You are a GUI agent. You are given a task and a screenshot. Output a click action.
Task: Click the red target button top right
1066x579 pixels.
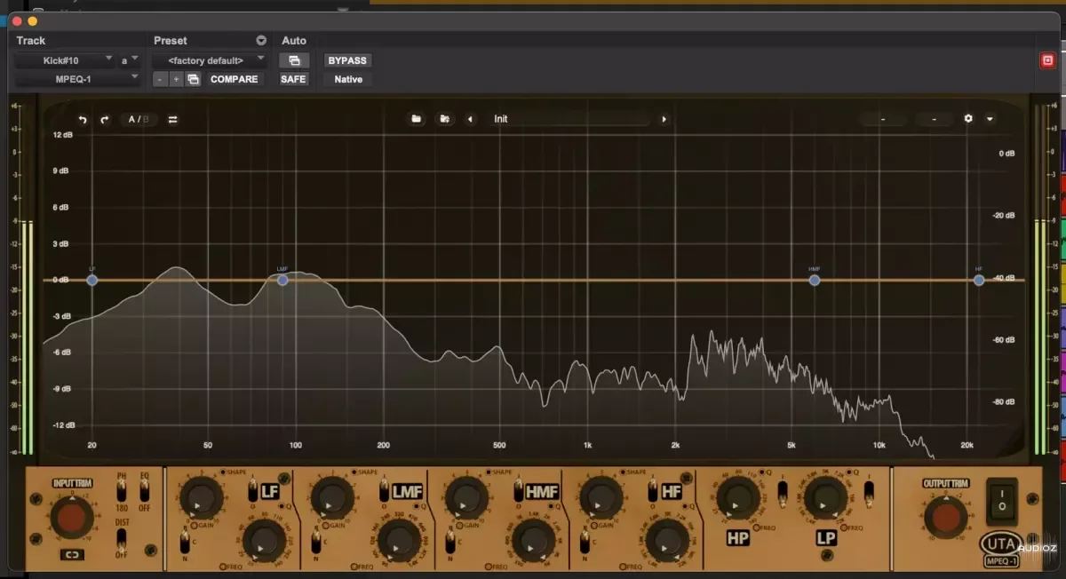click(x=1047, y=60)
